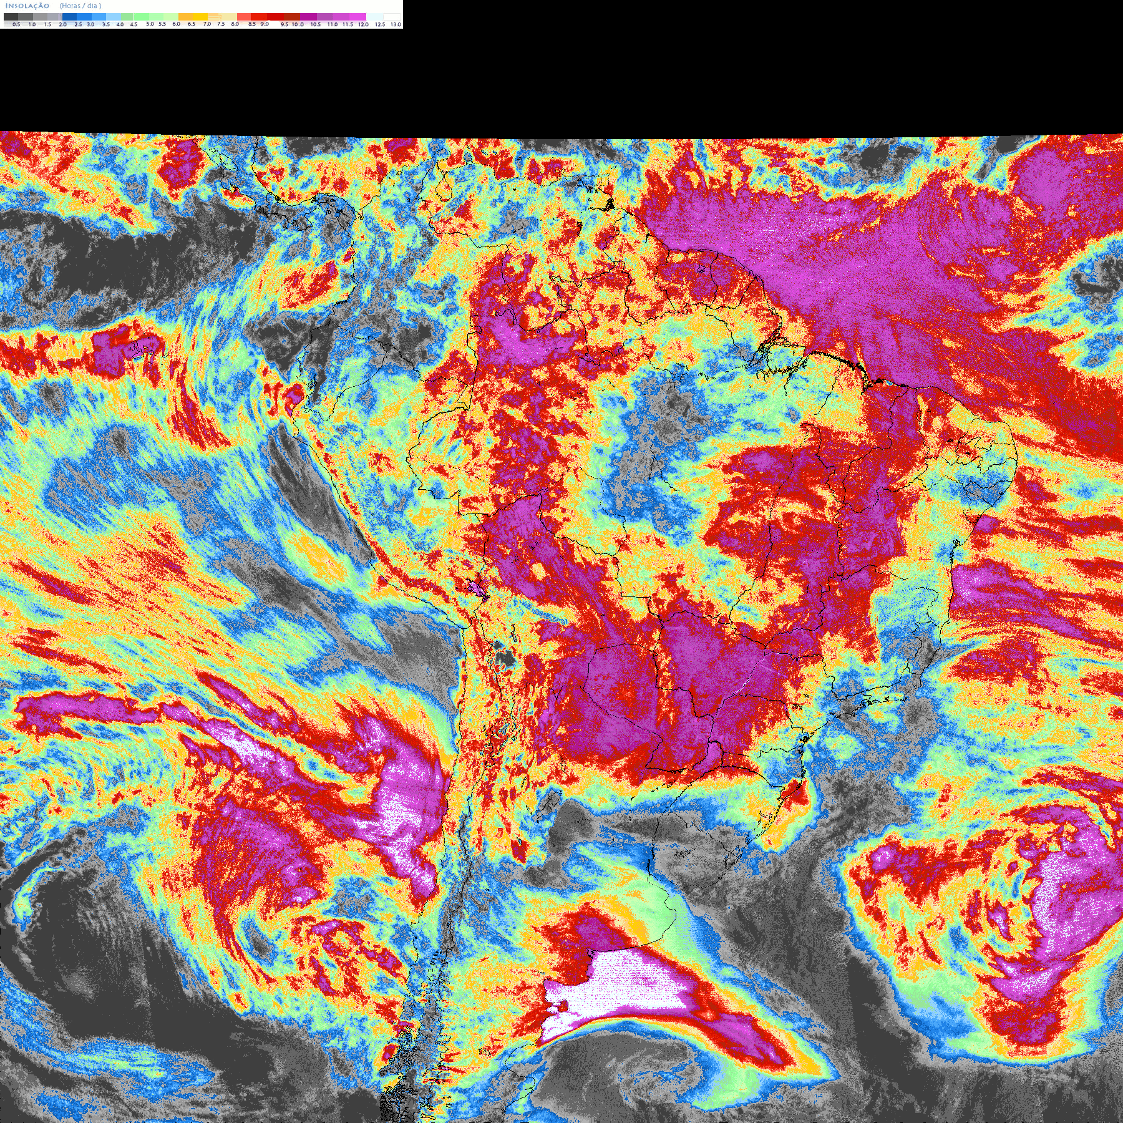The height and width of the screenshot is (1123, 1123).
Task: Click the dark gray swatch left of 0.5
Action: [11, 17]
